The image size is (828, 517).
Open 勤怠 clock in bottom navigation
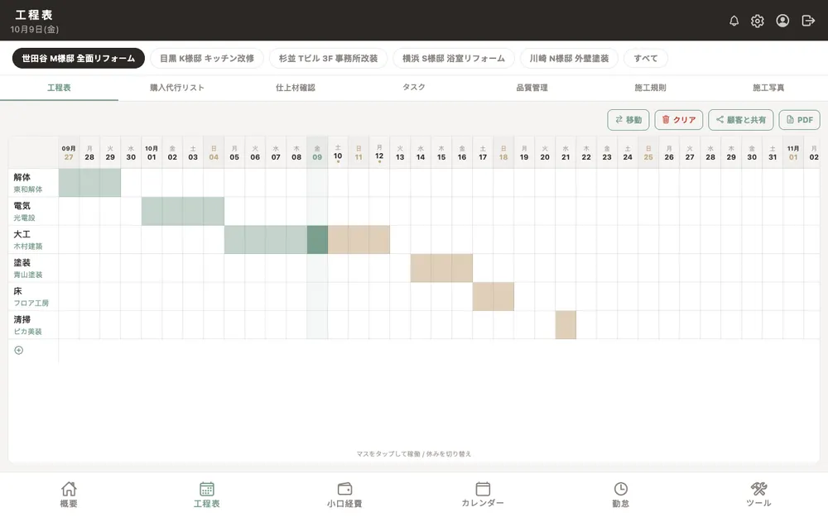pos(620,495)
